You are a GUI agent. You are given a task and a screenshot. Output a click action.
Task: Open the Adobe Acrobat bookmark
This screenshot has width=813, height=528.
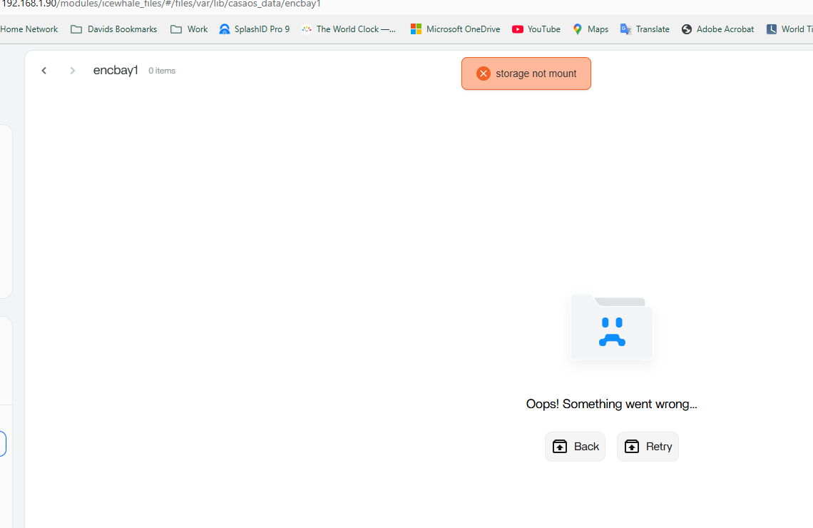pos(717,29)
